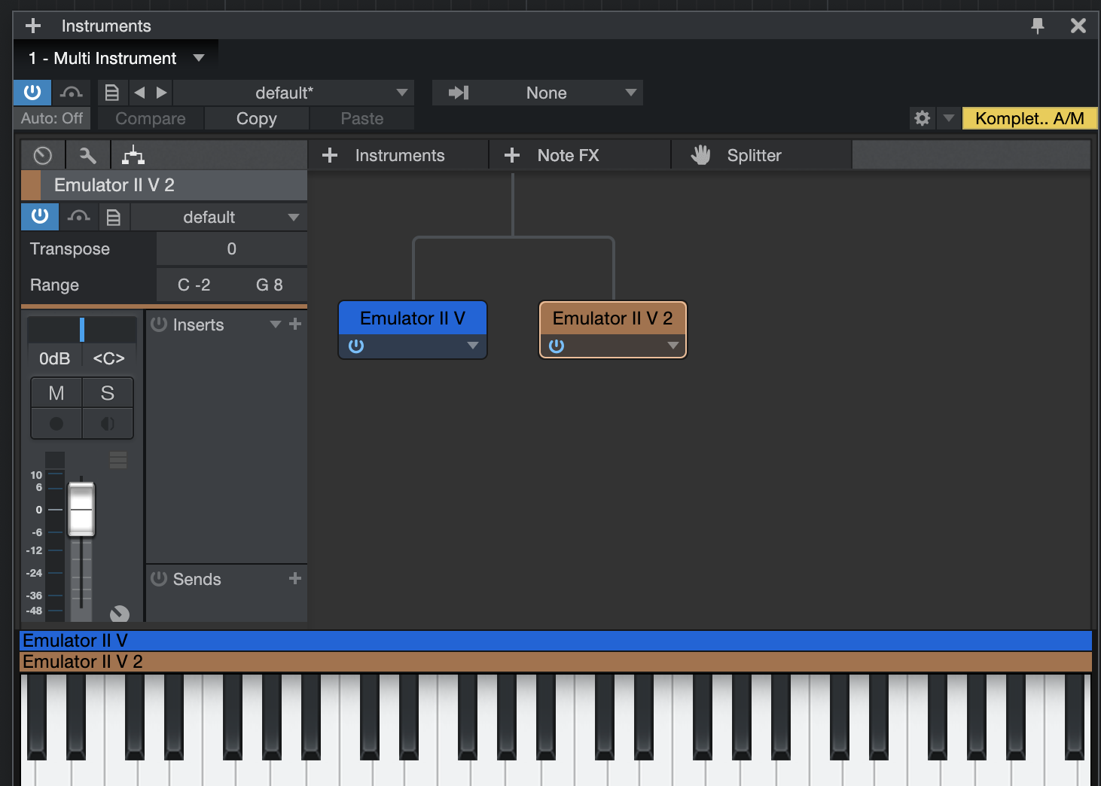Screen dimensions: 1101x786
Task: Go to the next preset arrow
Action: 161,93
